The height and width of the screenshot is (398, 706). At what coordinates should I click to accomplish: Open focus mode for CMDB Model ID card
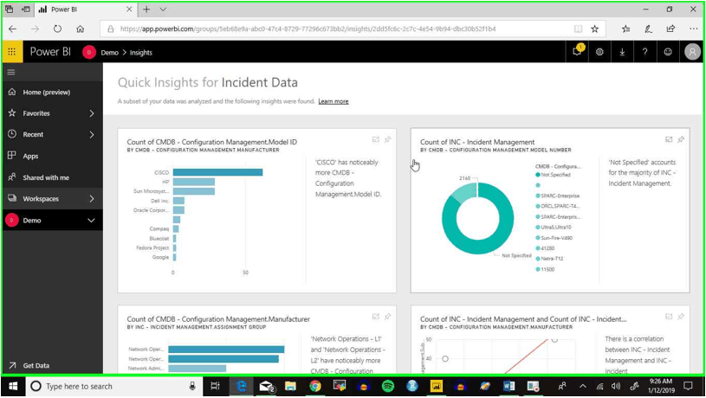point(375,139)
